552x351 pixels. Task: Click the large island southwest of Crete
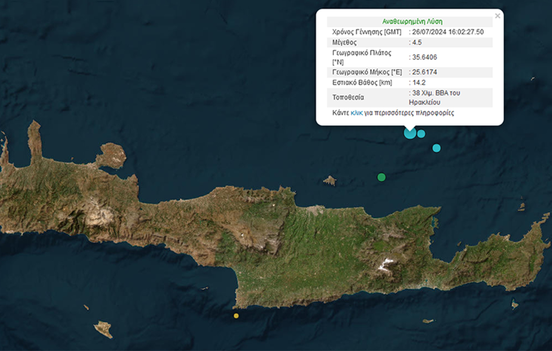103,329
